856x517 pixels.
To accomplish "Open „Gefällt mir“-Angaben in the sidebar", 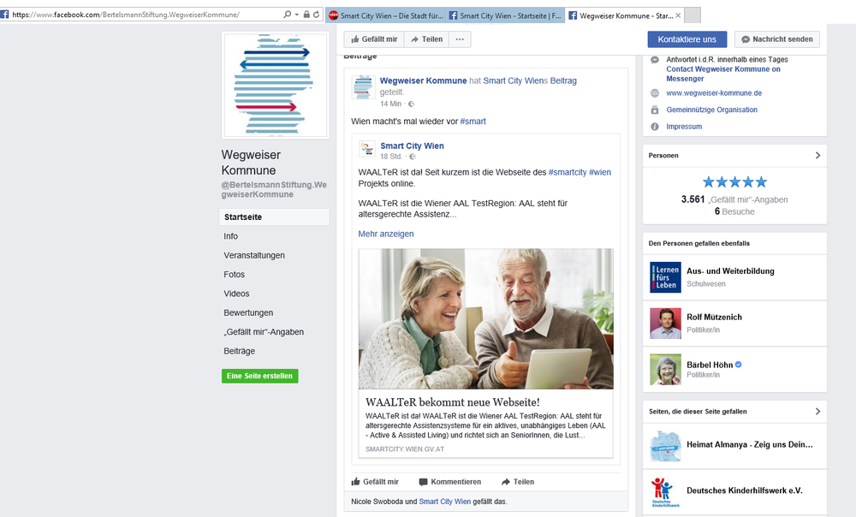I will tap(264, 332).
